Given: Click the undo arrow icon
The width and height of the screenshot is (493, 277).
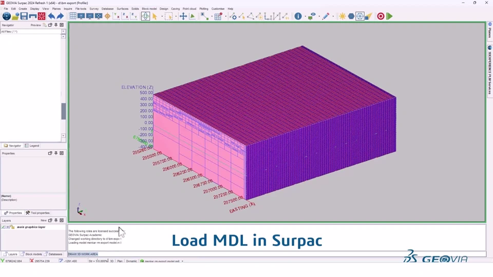Looking at the screenshot, I should 51,16.
